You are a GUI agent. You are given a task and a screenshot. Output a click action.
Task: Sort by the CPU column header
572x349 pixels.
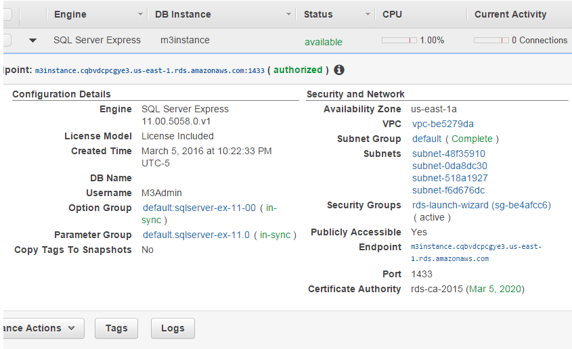(392, 14)
